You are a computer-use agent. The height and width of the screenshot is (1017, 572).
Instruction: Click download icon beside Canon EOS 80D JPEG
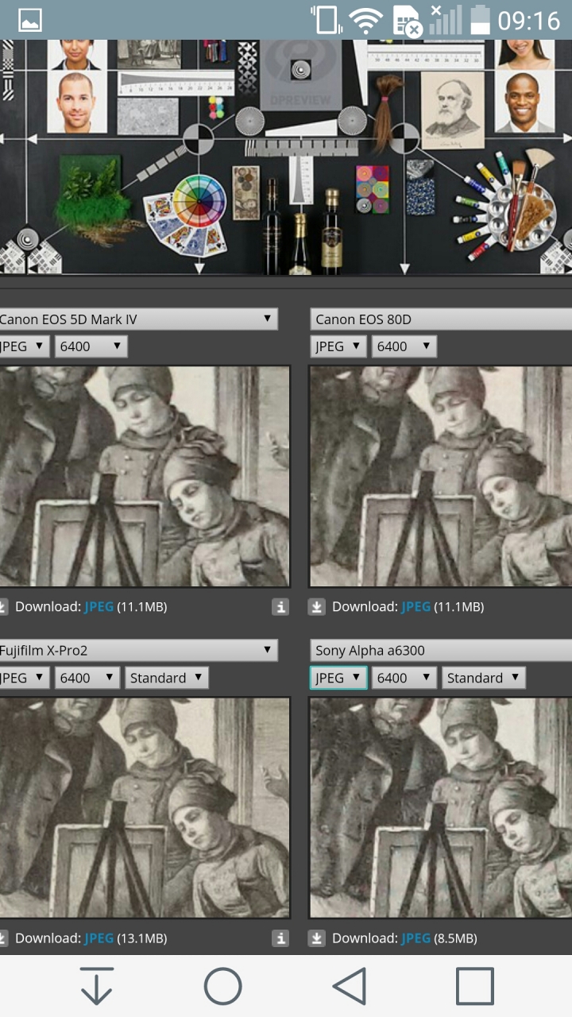[316, 607]
